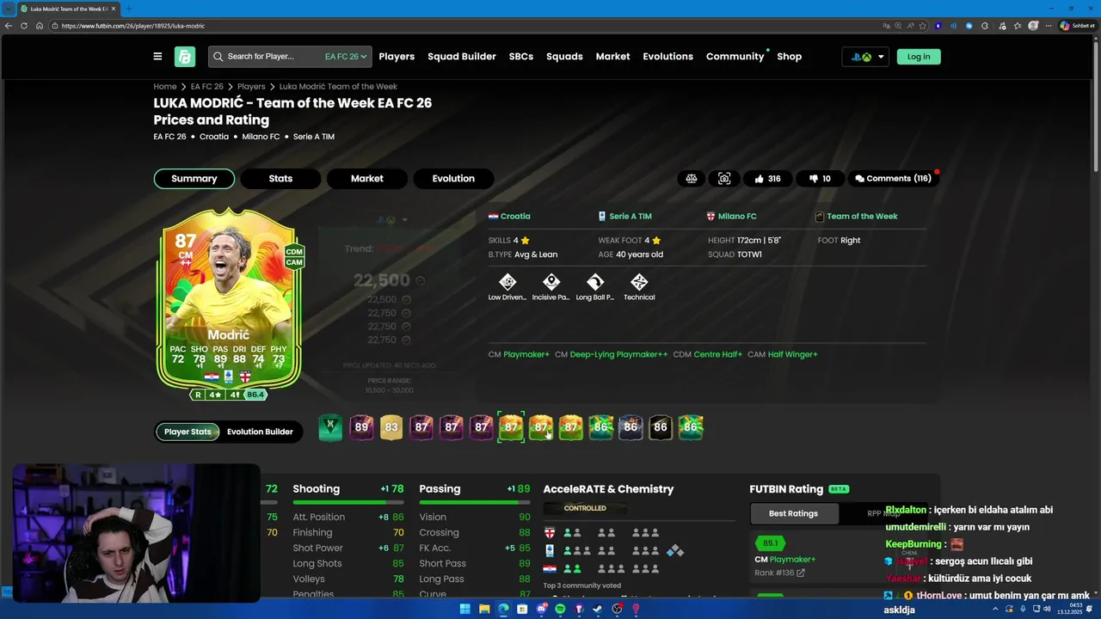Image resolution: width=1101 pixels, height=619 pixels.
Task: Open Market in the top navigation bar
Action: 612,57
